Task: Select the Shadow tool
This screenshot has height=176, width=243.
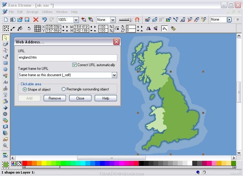Action: coord(5,101)
